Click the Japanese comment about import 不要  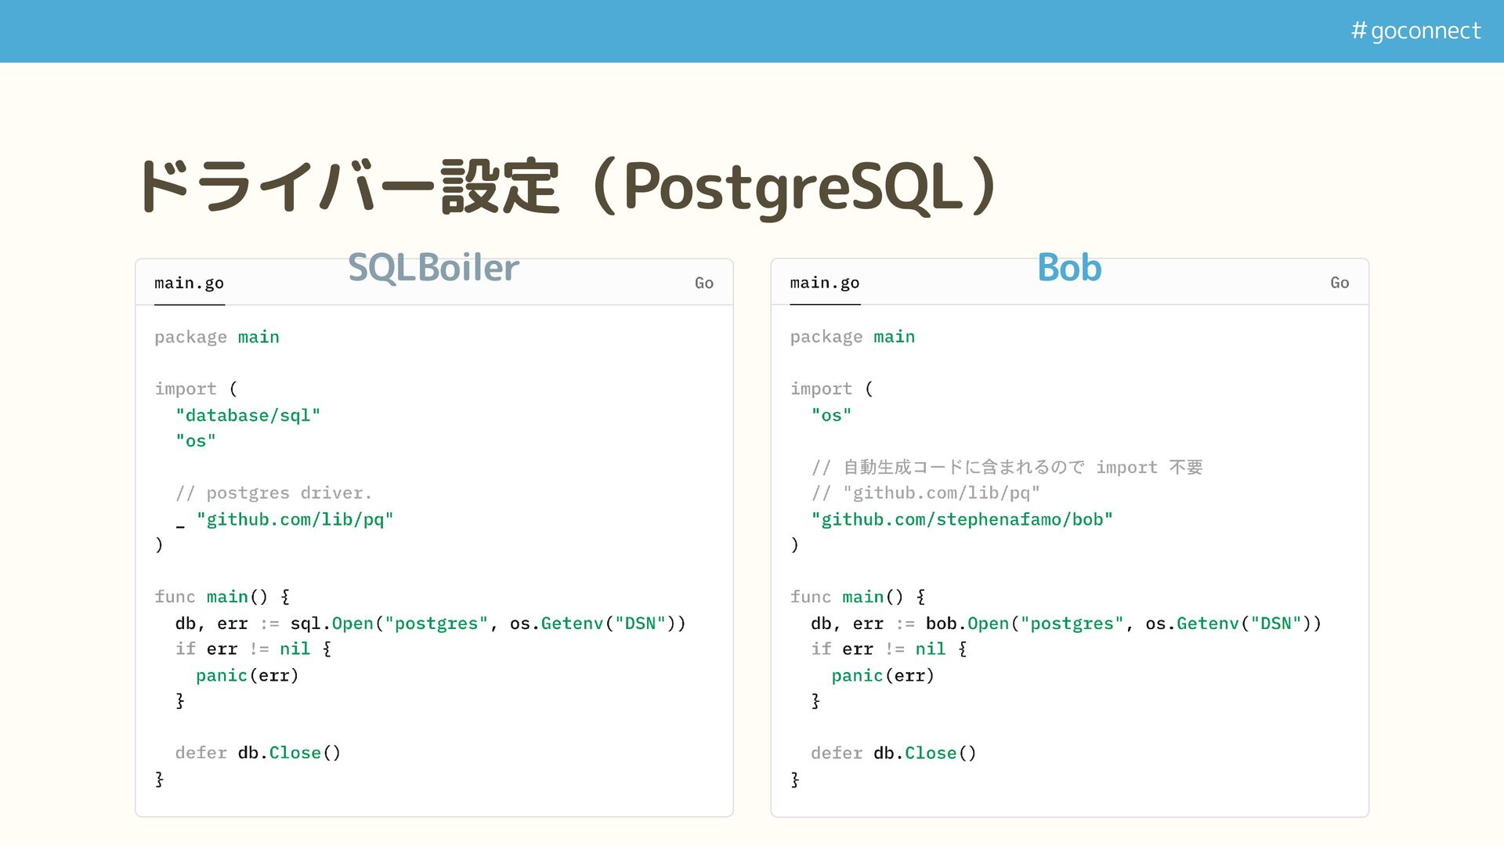1007,468
